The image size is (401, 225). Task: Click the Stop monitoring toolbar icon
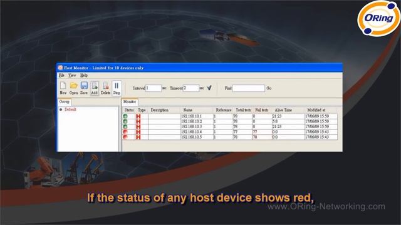[x=117, y=86]
